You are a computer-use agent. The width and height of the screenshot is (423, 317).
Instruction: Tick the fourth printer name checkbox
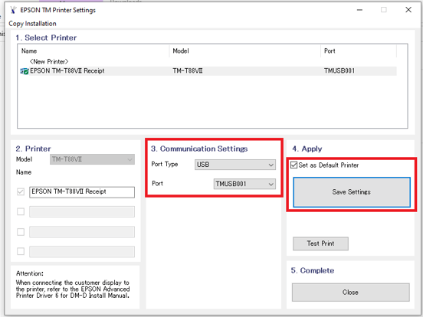click(x=21, y=251)
